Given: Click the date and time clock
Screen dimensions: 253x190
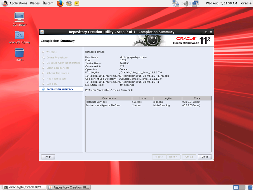Looking at the screenshot, I should (221, 3).
